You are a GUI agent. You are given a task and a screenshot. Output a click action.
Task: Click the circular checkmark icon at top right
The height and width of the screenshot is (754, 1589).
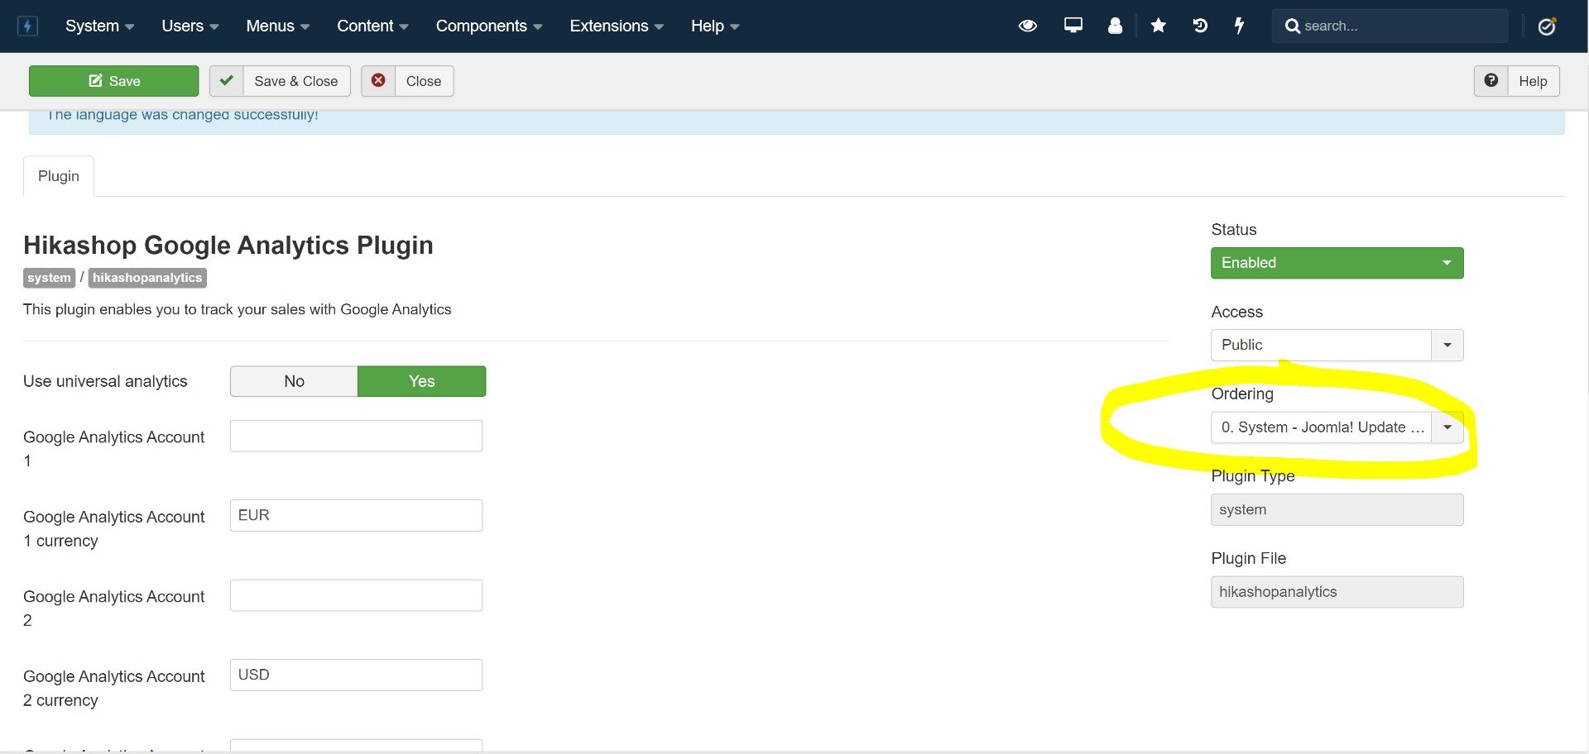click(x=1548, y=26)
